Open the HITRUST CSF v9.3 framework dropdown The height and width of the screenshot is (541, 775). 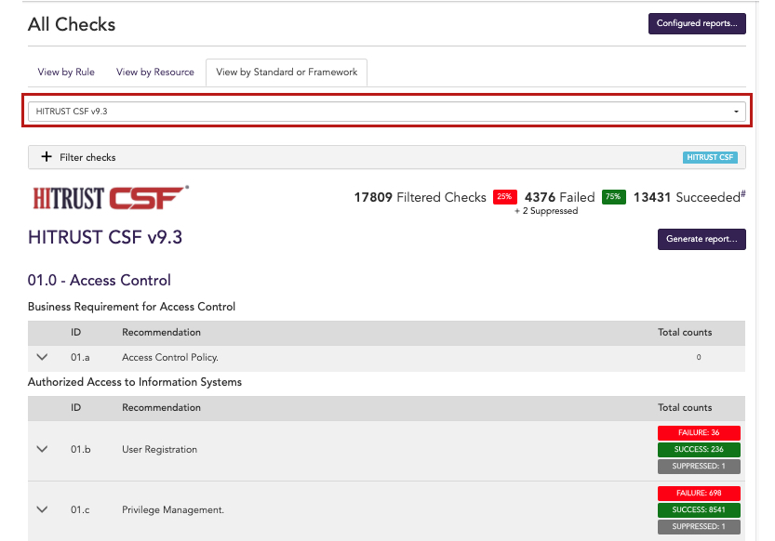tap(386, 111)
